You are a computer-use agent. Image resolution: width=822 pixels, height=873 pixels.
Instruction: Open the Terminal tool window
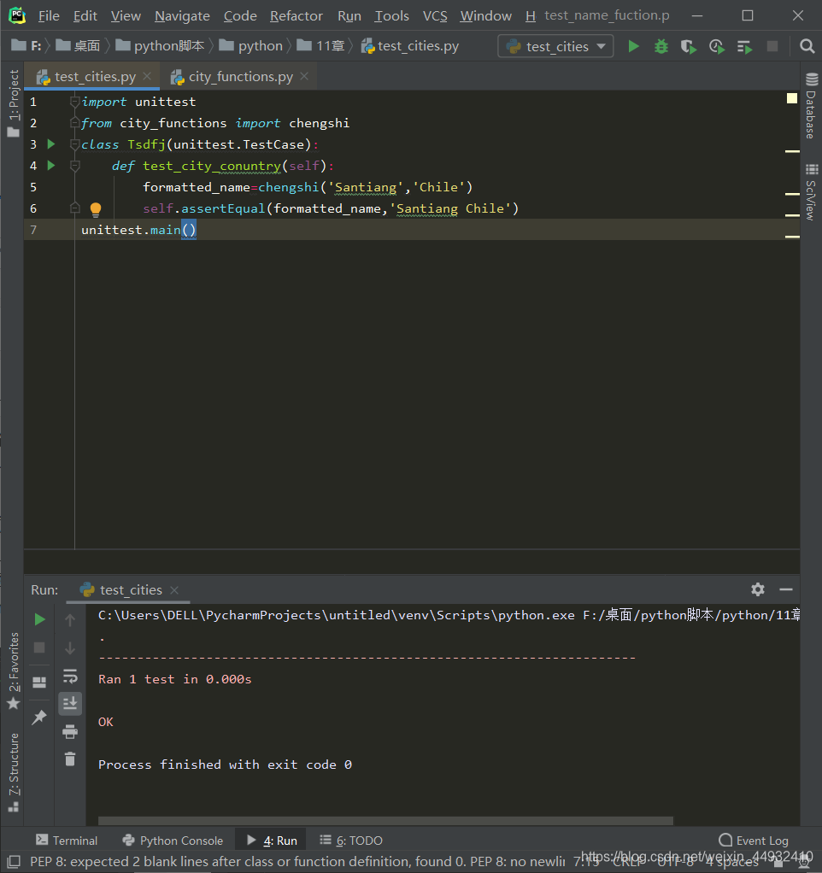point(67,841)
